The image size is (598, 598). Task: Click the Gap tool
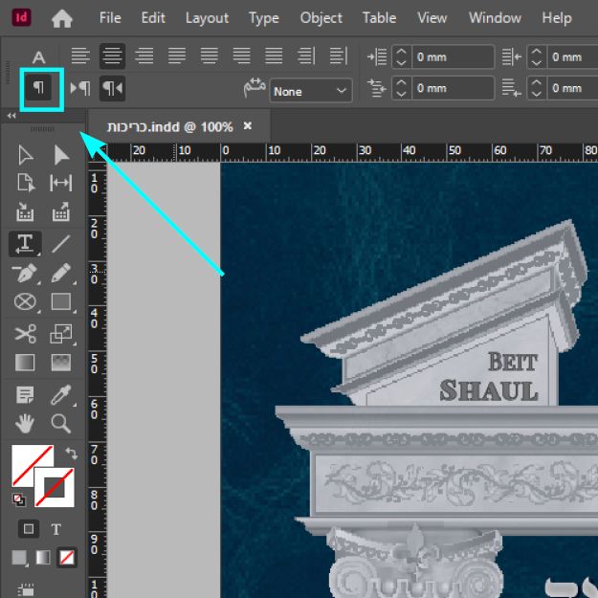pos(60,184)
